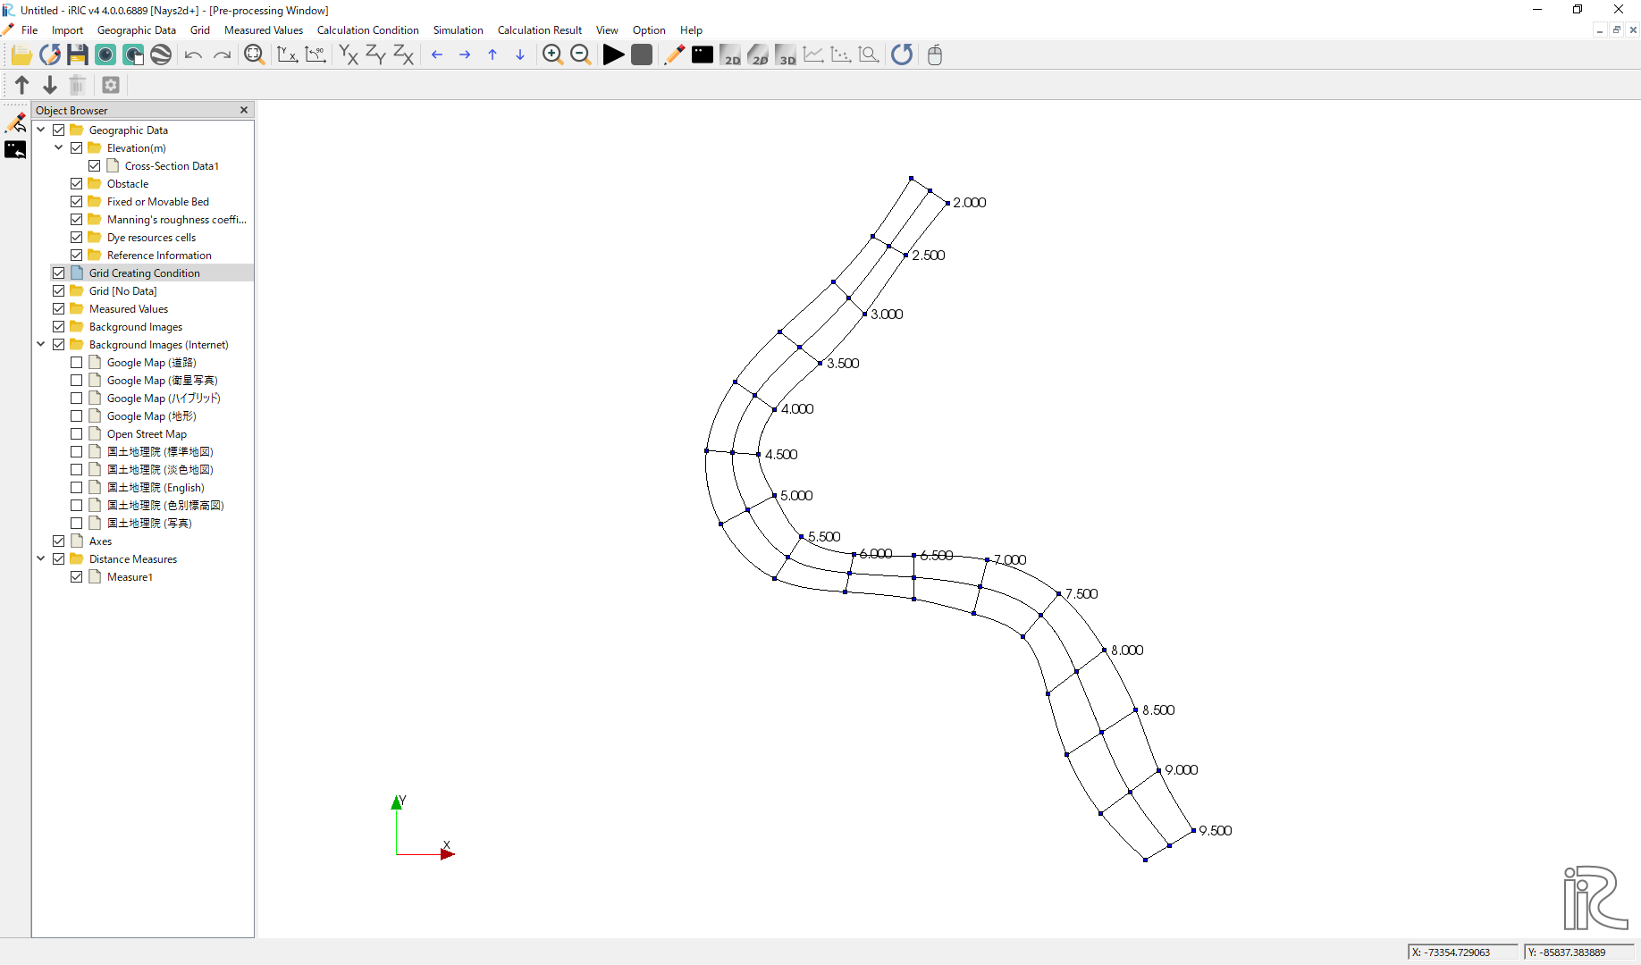
Task: Click the Fit view magnifier icon
Action: [x=255, y=55]
